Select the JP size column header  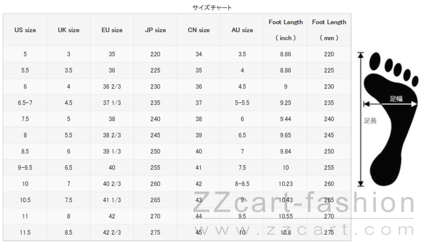[x=155, y=30]
